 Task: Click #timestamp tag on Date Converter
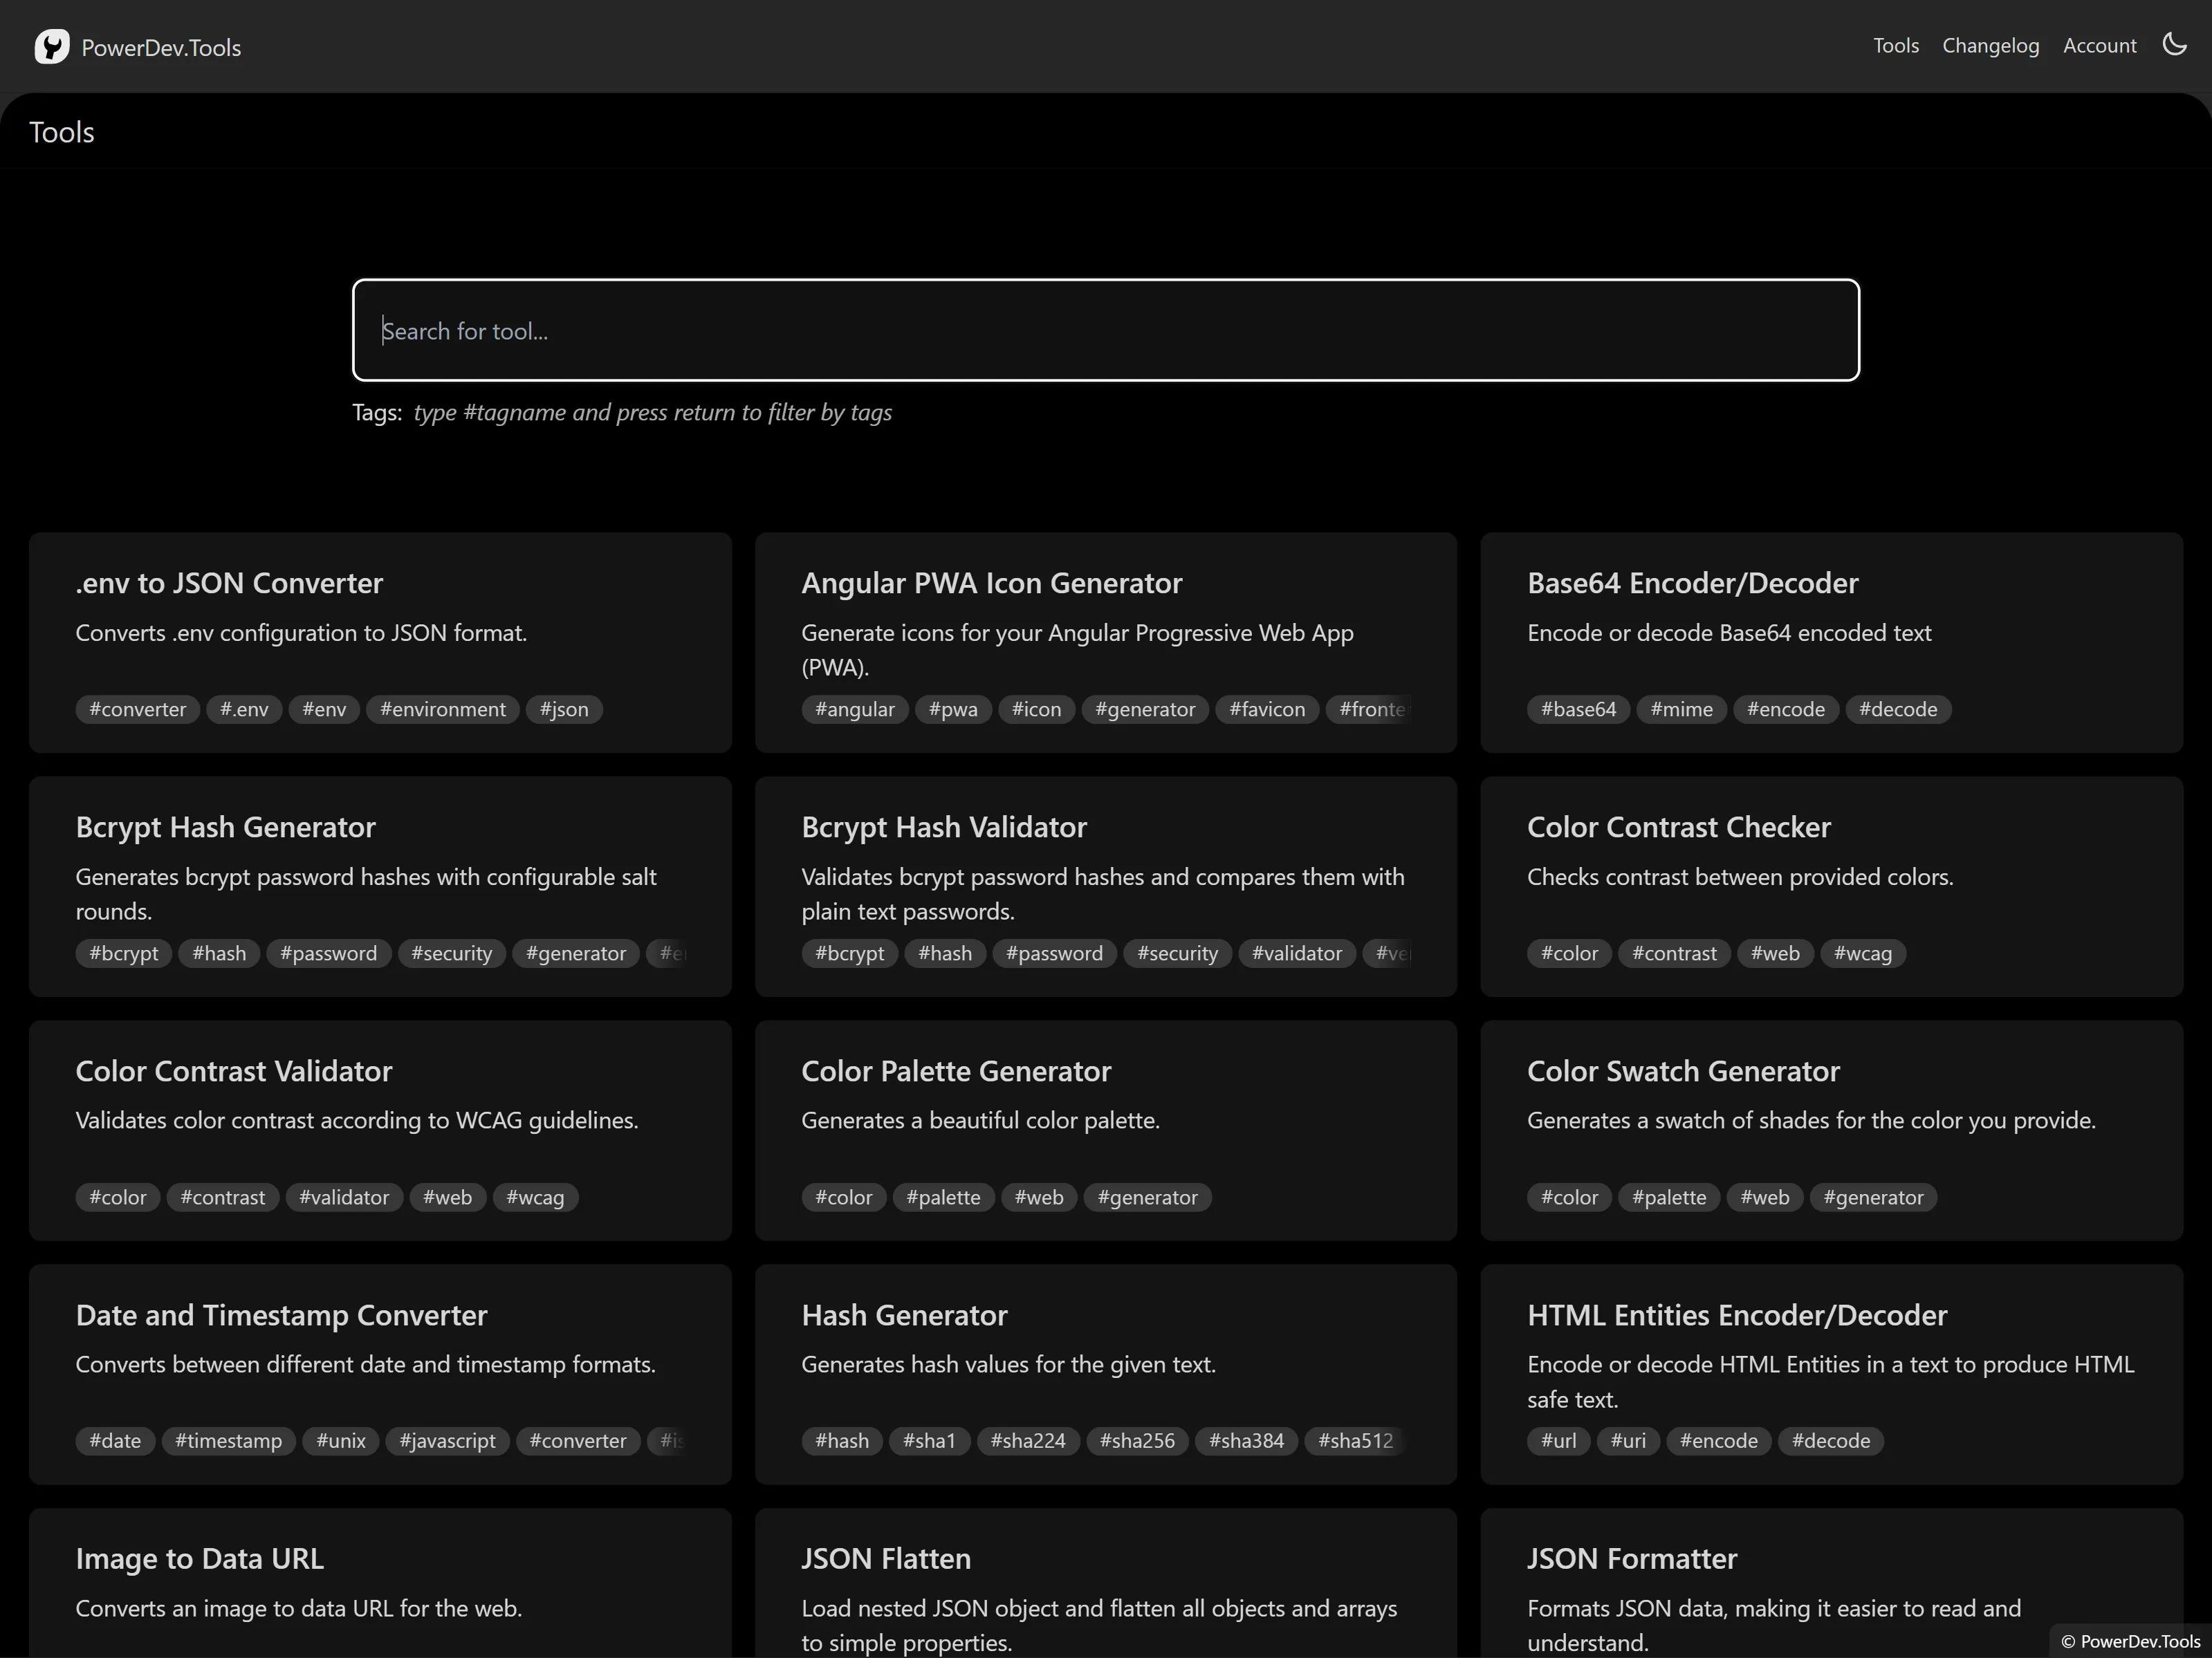pos(228,1440)
